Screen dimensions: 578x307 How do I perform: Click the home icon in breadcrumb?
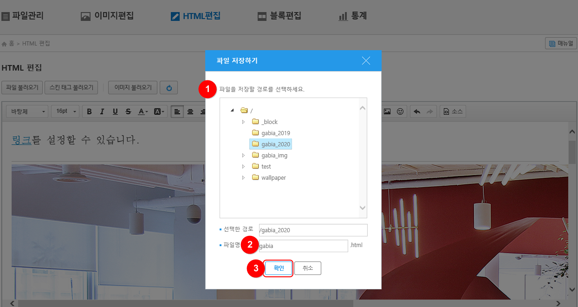pyautogui.click(x=4, y=44)
